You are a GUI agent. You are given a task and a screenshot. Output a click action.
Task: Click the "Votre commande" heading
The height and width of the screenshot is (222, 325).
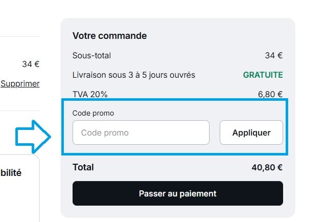point(109,36)
